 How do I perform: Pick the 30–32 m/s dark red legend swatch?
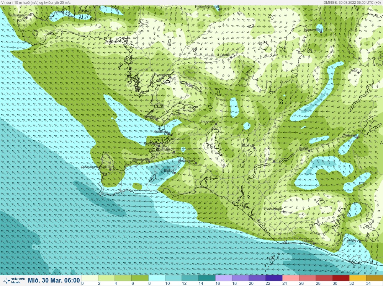[341, 278]
